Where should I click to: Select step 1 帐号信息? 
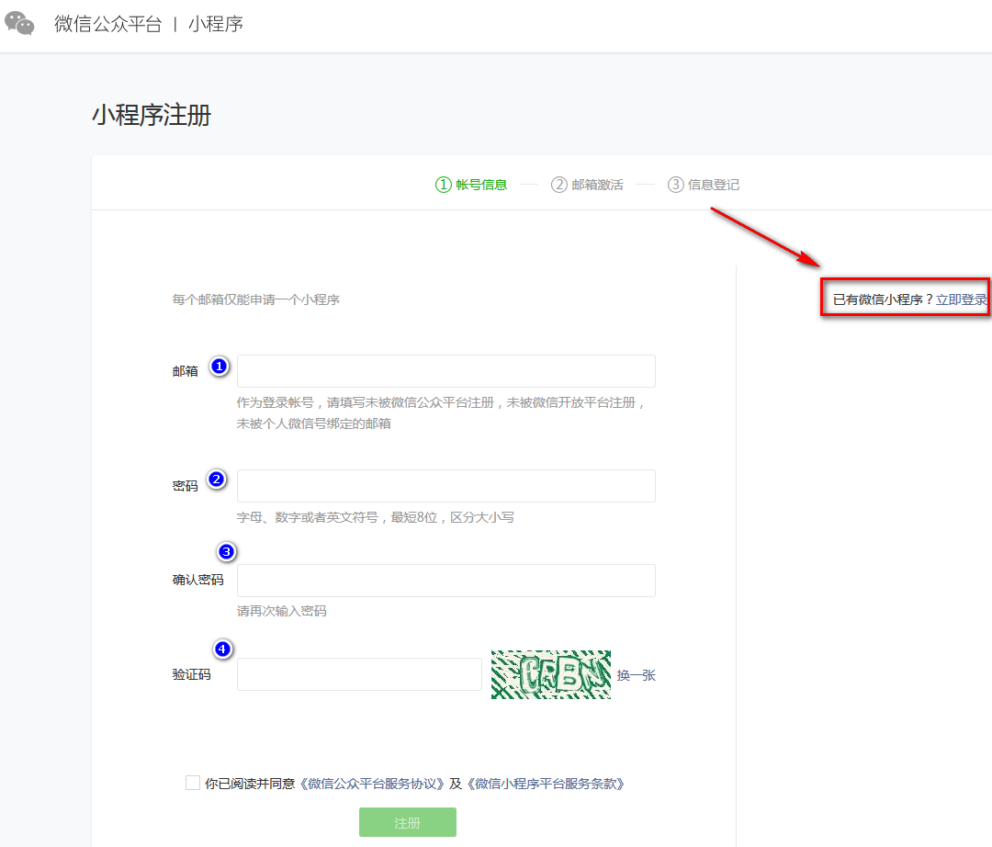tap(471, 185)
